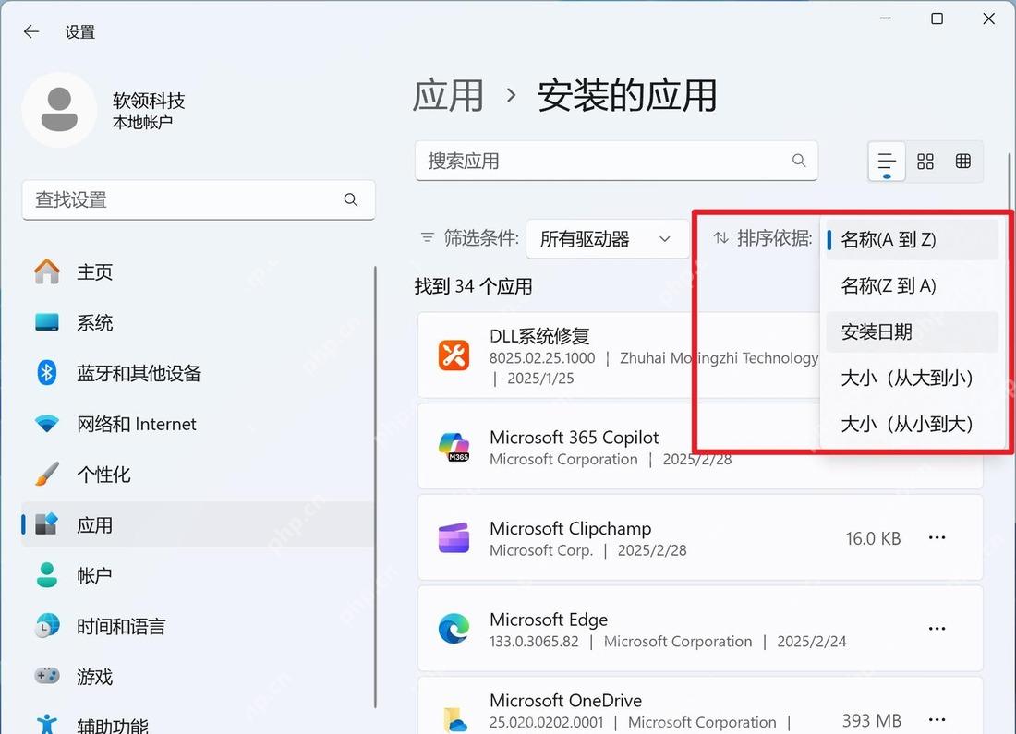Click the 个性化 paintbrush icon
The height and width of the screenshot is (734, 1016).
pyautogui.click(x=47, y=475)
